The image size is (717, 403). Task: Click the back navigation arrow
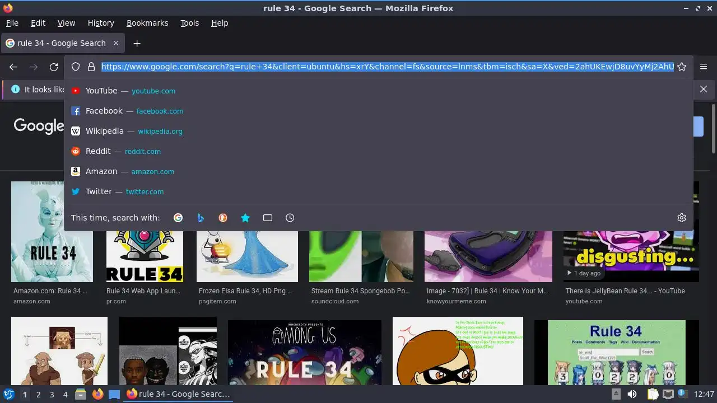point(13,67)
